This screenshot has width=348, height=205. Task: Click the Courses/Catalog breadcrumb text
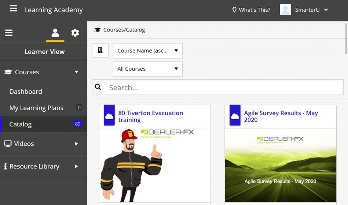click(x=124, y=30)
